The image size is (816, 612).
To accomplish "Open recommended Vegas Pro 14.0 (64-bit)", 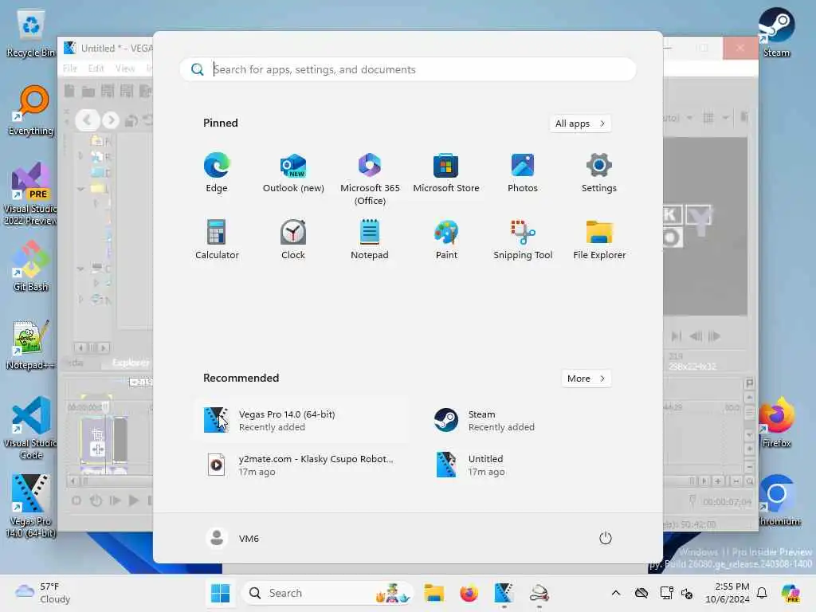I will [x=302, y=421].
